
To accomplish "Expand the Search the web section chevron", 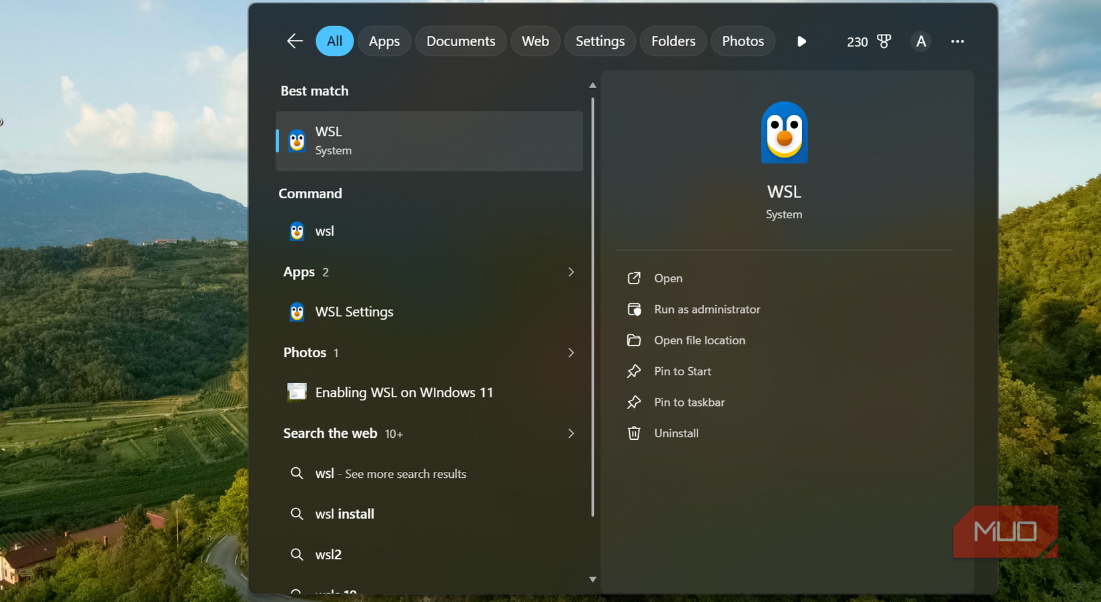I will pos(571,433).
